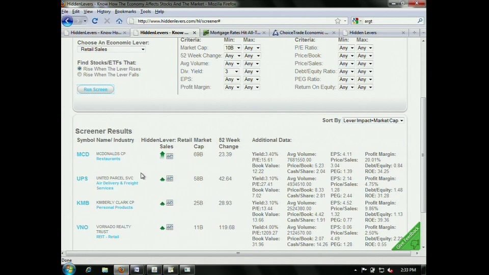Open Word from the taskbar
489x275 pixels.
[x=137, y=270]
